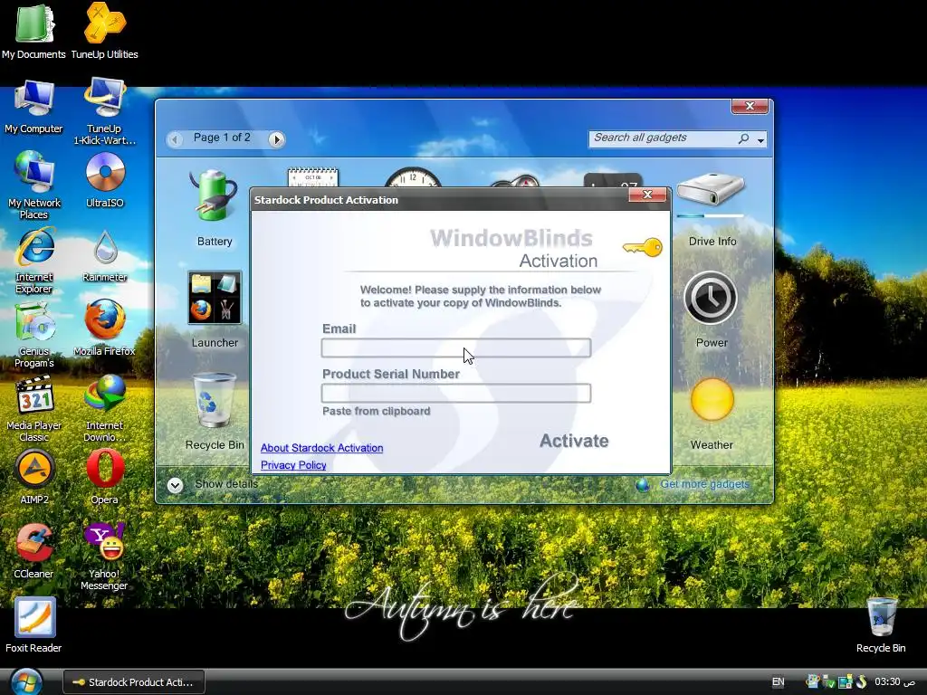
Task: Close the gadget gallery window
Action: pyautogui.click(x=750, y=106)
